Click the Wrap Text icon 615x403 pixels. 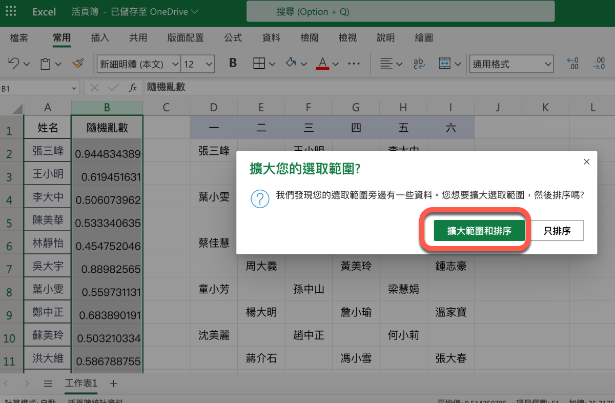[x=419, y=64]
